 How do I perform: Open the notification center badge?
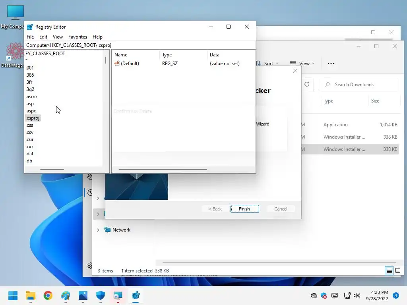coord(395,295)
